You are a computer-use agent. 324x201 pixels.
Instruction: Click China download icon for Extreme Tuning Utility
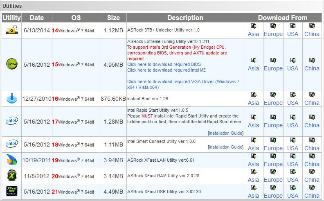[x=312, y=61]
